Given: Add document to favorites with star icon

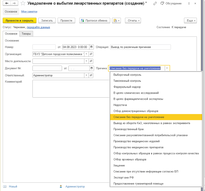Looking at the screenshot, I should [x=23, y=4].
